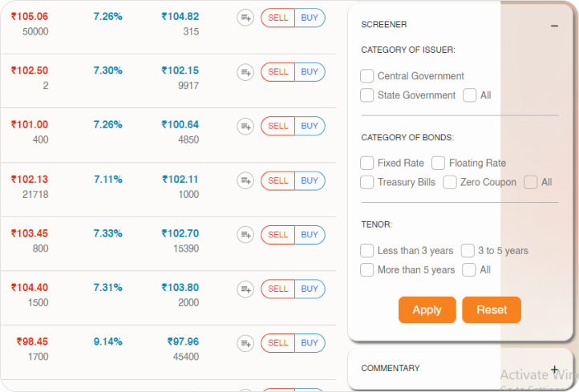
Task: Click add-to-watchlist icon in ₹104.40 row
Action: [245, 289]
